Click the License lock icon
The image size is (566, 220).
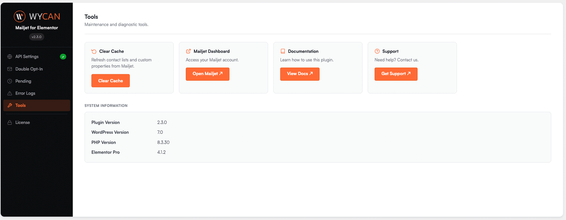pyautogui.click(x=10, y=122)
